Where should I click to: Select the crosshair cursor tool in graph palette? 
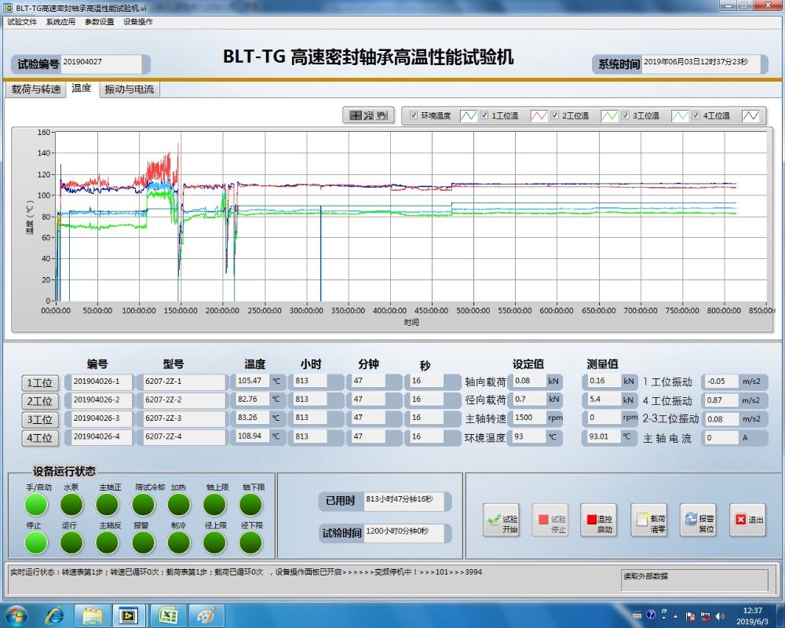click(x=356, y=115)
